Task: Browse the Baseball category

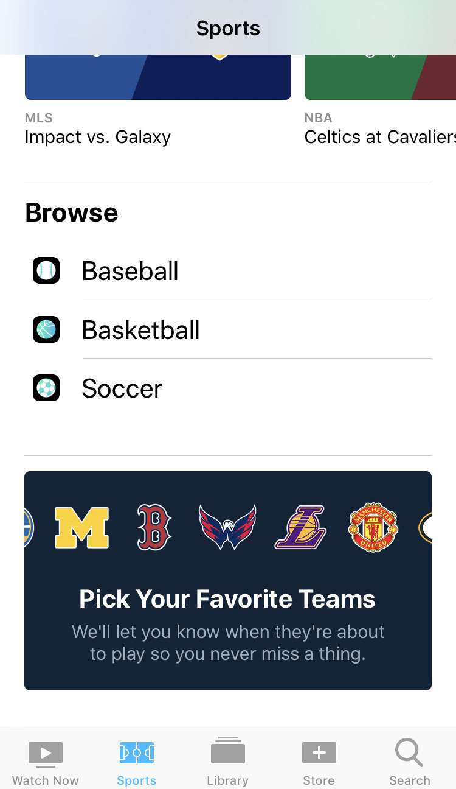Action: (x=130, y=271)
